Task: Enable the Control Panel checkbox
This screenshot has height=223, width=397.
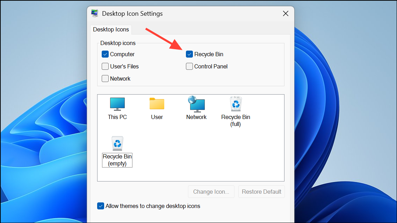Action: [x=189, y=66]
